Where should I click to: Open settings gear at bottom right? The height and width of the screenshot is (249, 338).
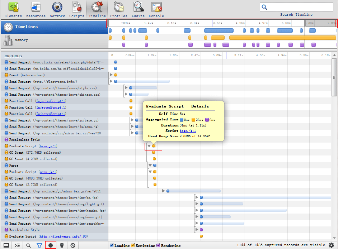331,245
